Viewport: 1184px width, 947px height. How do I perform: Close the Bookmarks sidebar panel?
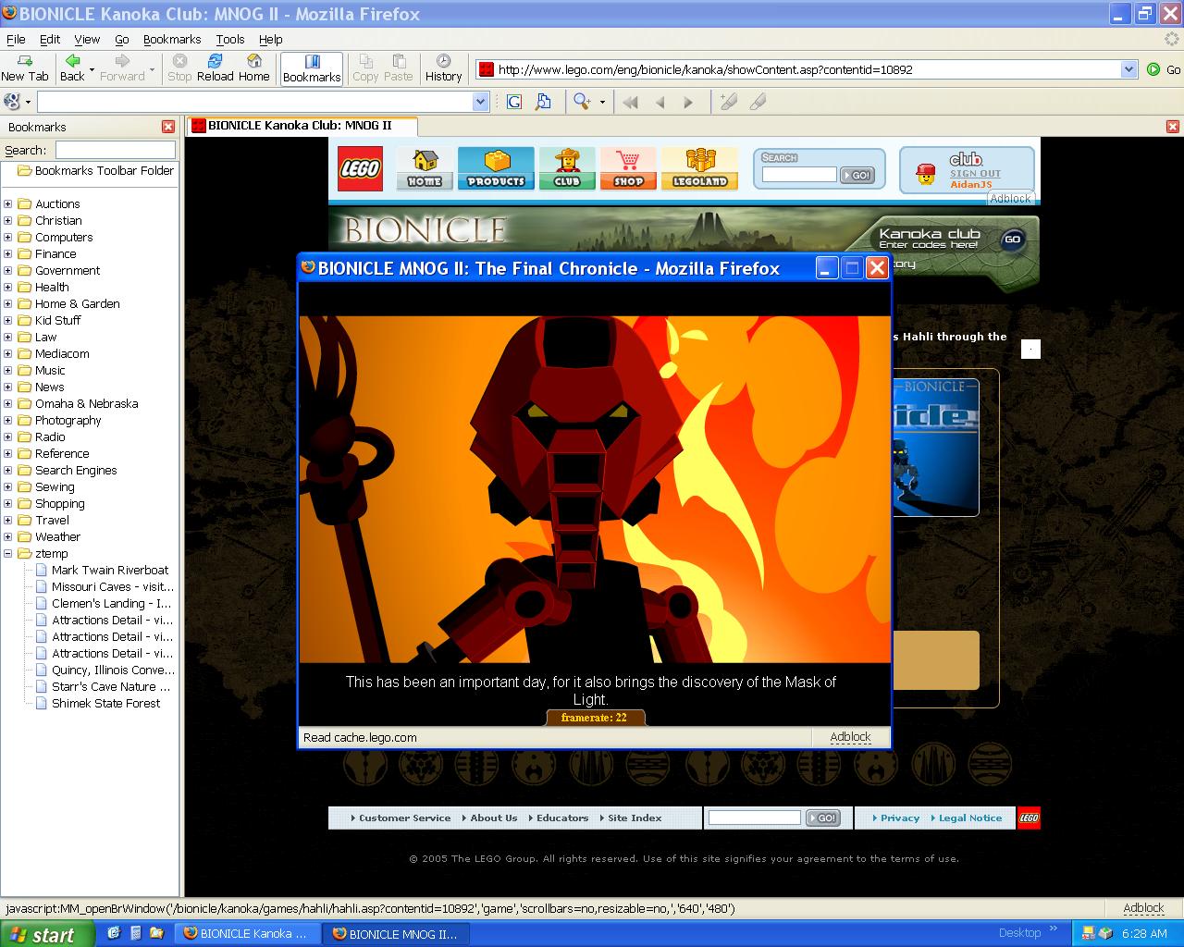[x=168, y=127]
